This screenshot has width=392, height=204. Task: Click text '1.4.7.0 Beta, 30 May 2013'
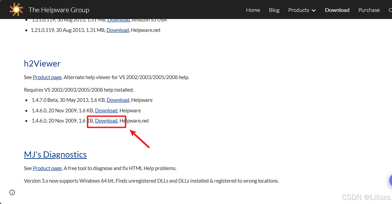click(60, 100)
